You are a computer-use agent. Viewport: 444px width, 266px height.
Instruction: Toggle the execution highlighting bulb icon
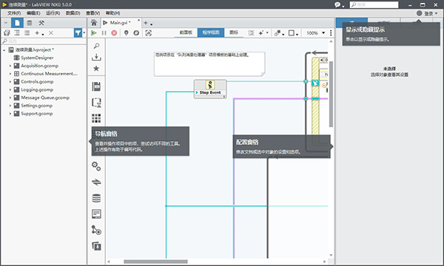tap(127, 33)
